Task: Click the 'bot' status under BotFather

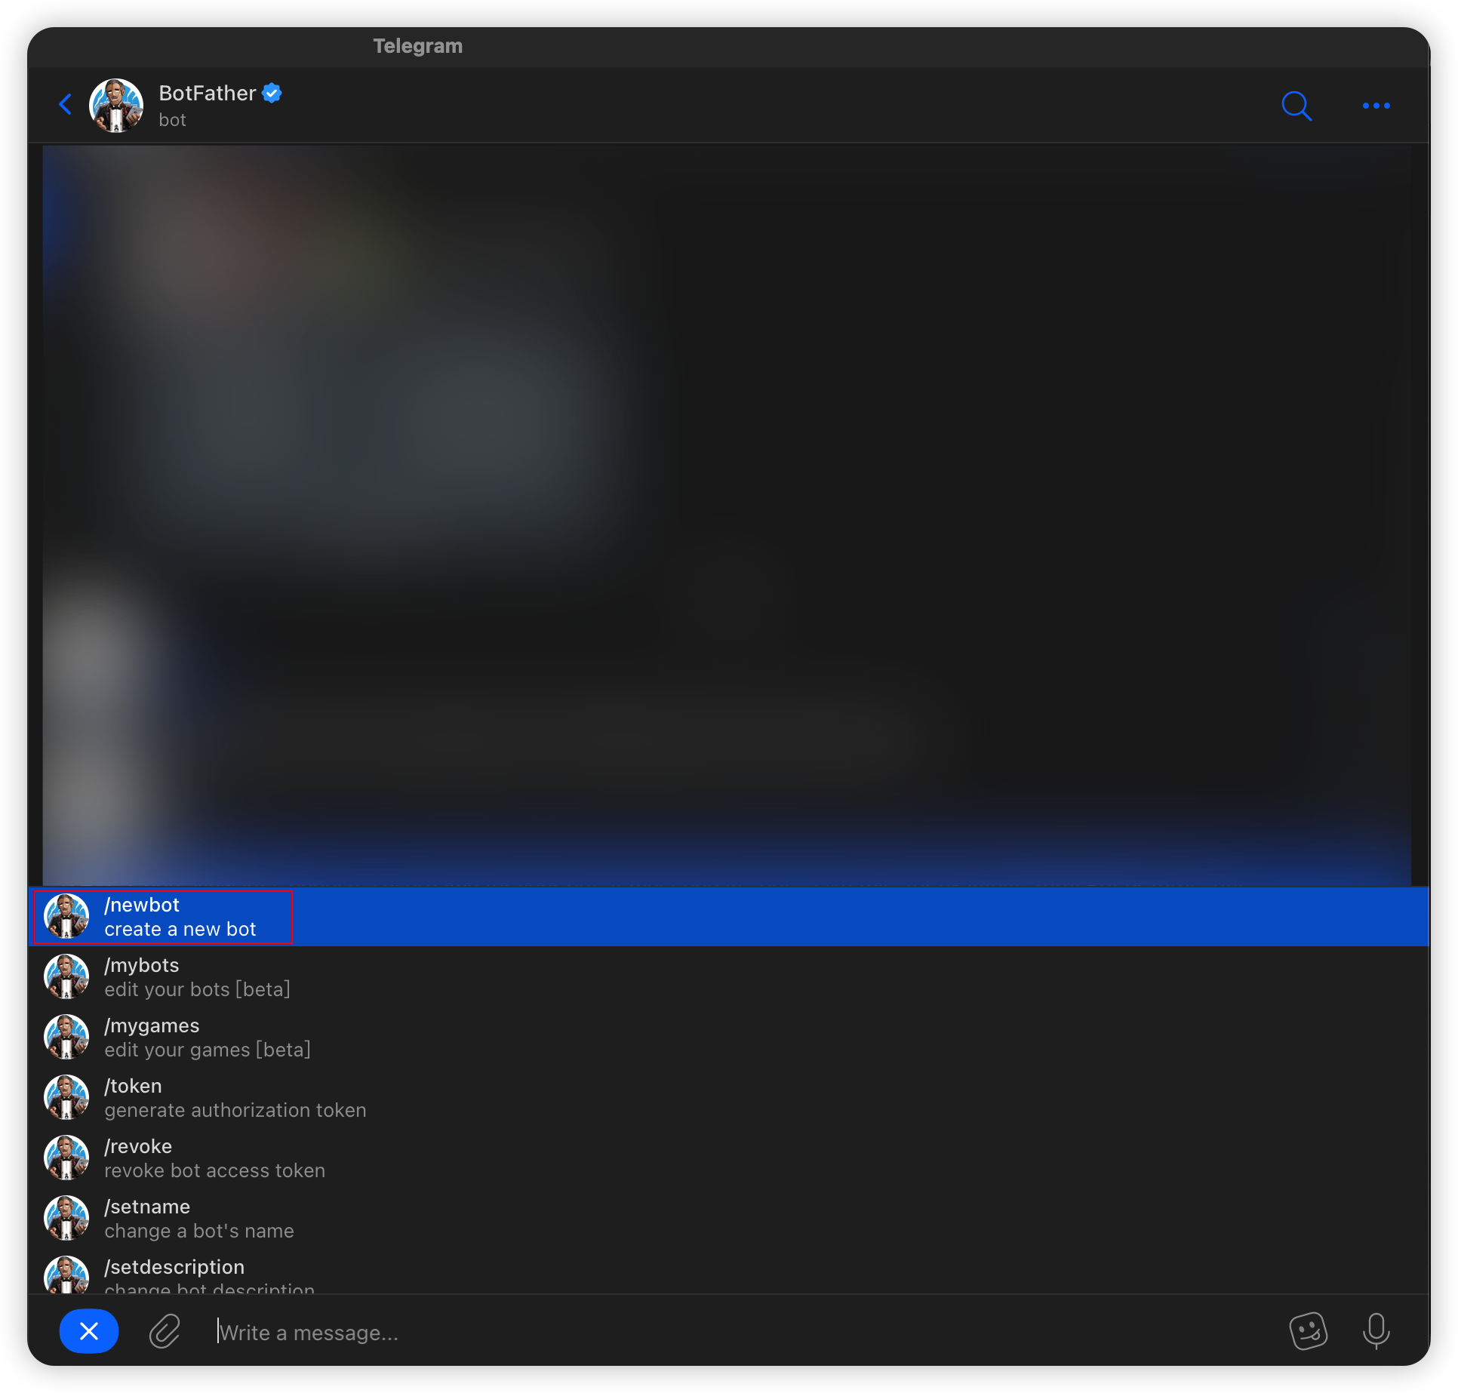Action: [x=172, y=120]
